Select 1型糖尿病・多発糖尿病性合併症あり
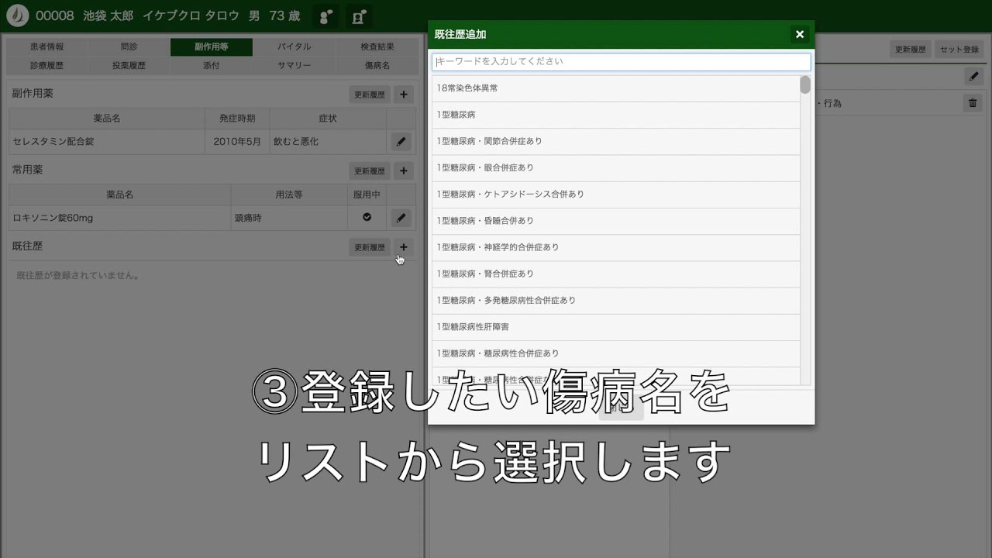 [616, 300]
